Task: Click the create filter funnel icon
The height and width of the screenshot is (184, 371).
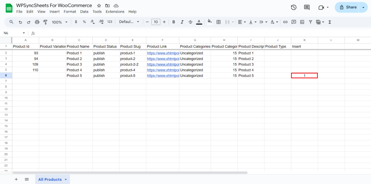Action: point(310,22)
